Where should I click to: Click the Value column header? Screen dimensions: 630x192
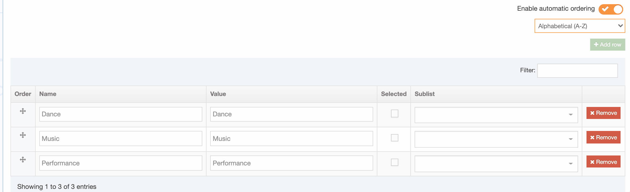(218, 94)
